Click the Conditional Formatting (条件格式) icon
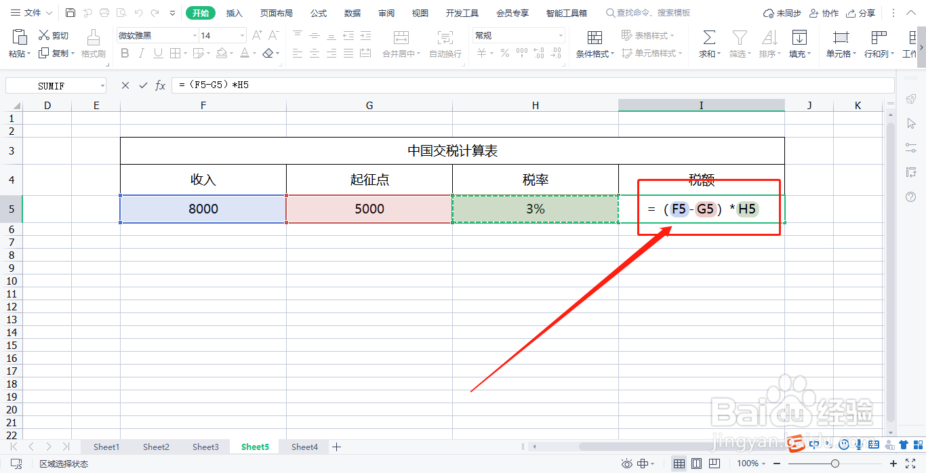The image size is (926, 473). (595, 43)
